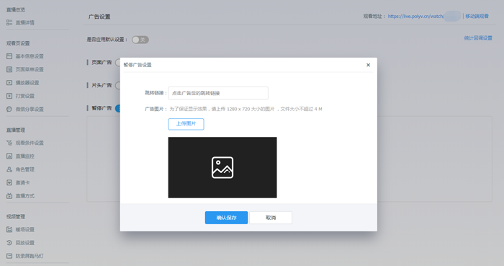The width and height of the screenshot is (504, 266).
Task: Open 基本信息设置 via its icon
Action: (9, 56)
